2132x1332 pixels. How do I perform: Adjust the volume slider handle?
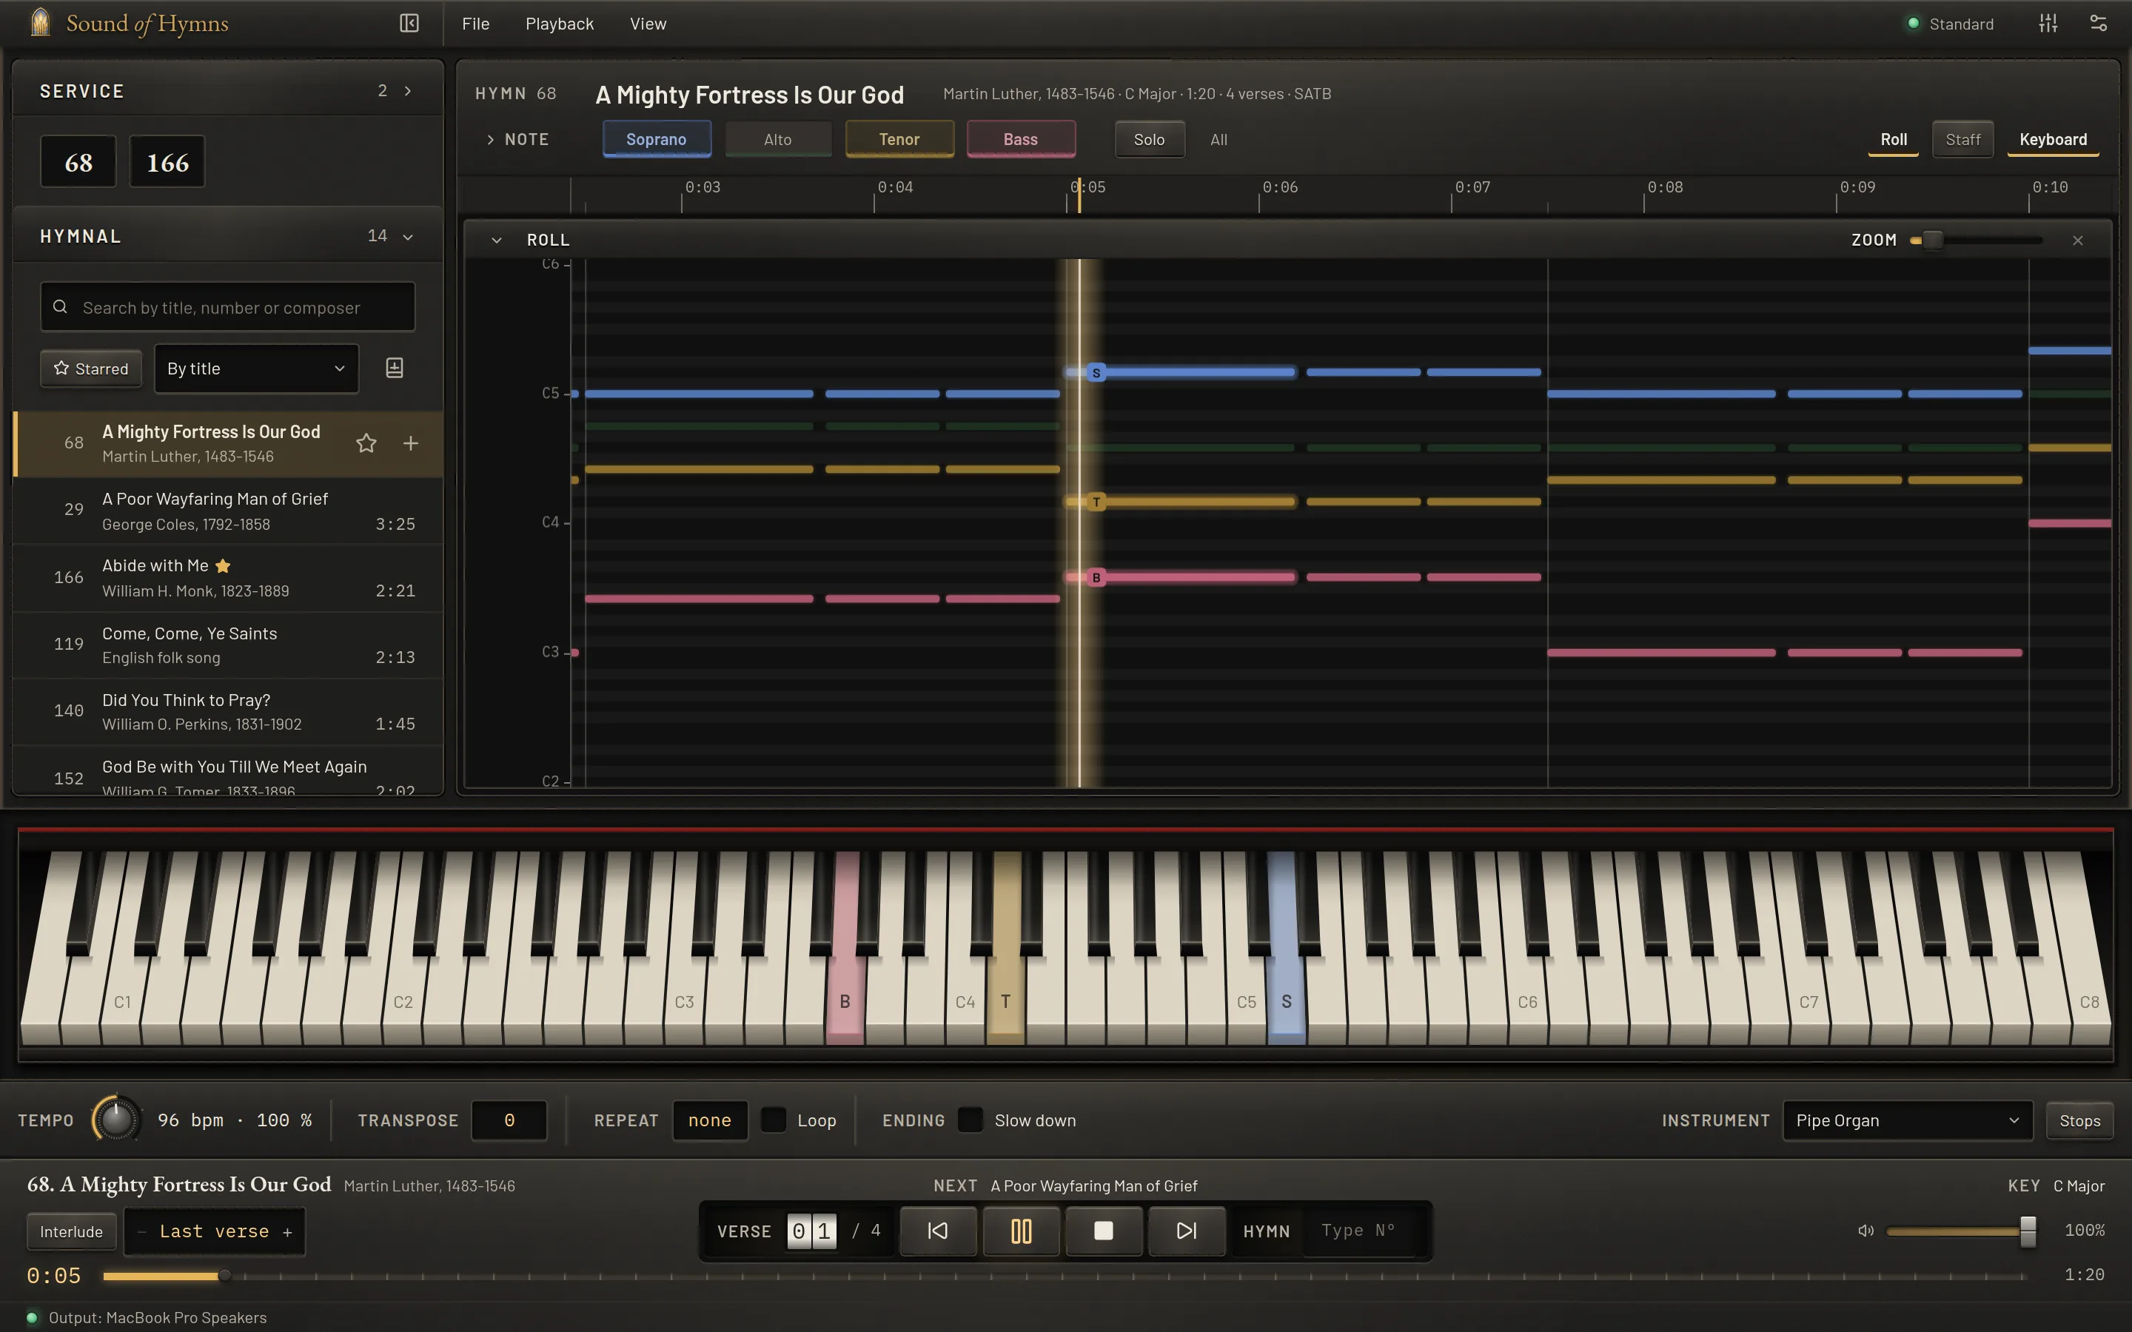tap(2028, 1231)
